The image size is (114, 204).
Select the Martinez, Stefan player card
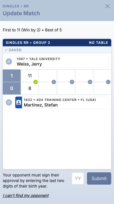(61, 102)
